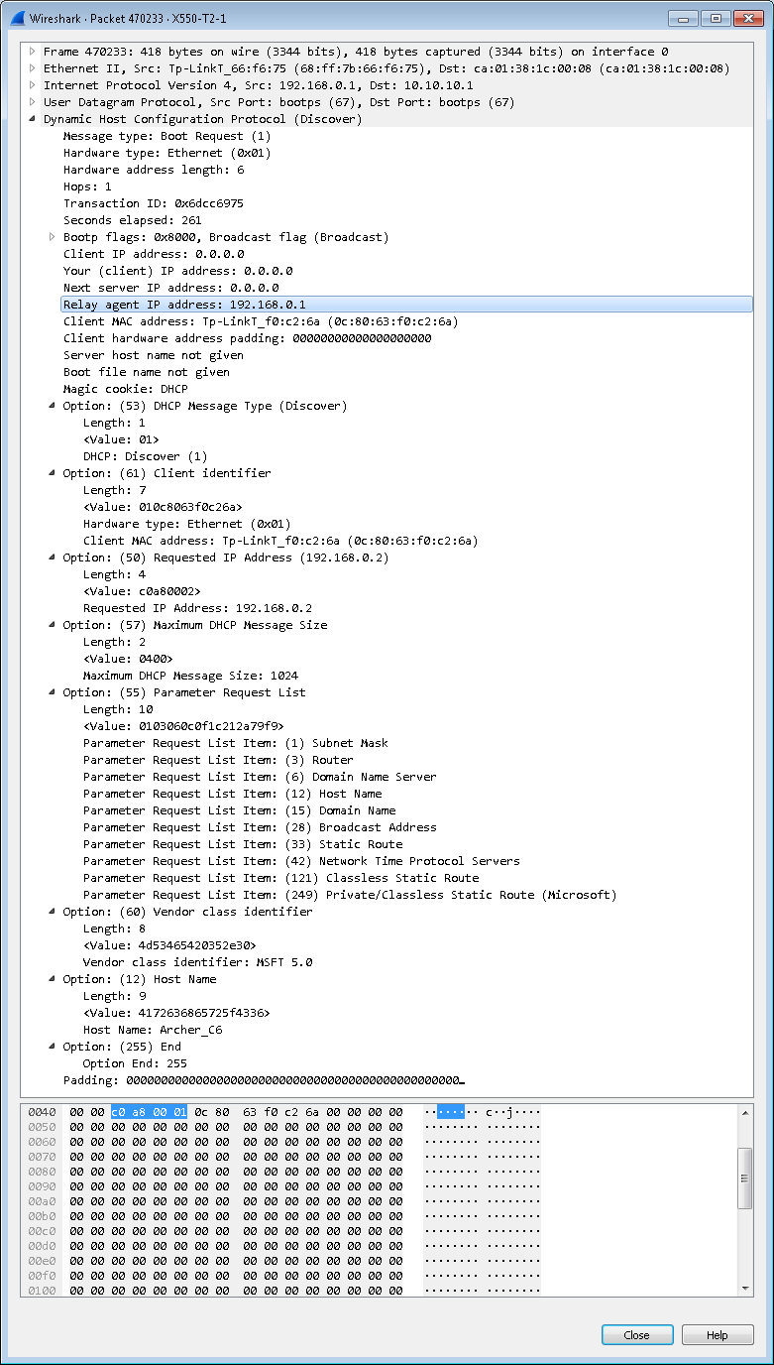Expand the Frame 470233 tree row
774x1365 pixels.
tap(33, 52)
